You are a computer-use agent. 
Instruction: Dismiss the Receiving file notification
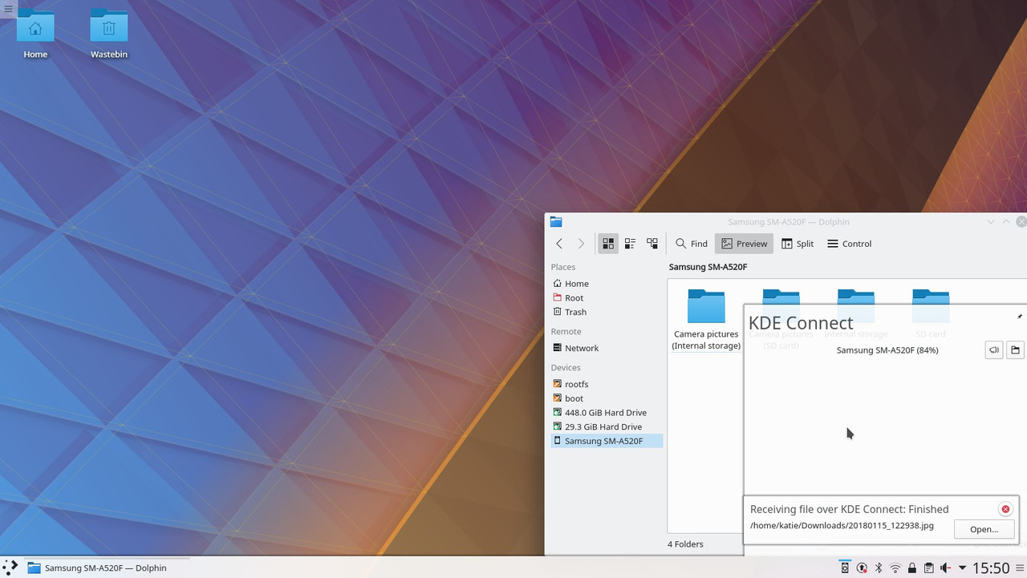[x=1005, y=509]
